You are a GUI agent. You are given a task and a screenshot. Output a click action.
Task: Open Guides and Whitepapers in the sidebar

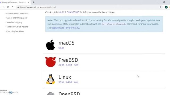[17, 18]
